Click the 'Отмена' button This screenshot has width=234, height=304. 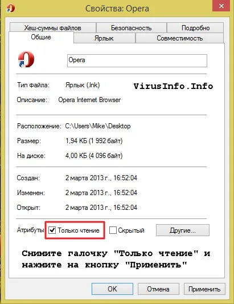pos(158,289)
